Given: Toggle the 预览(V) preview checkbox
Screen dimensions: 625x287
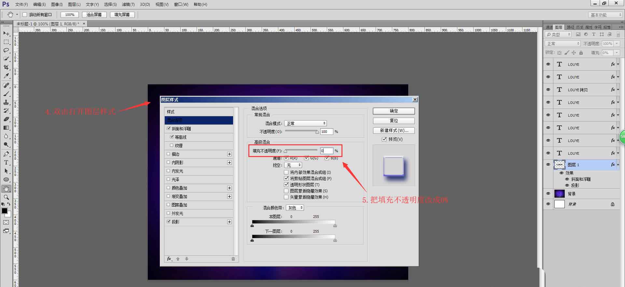Looking at the screenshot, I should (x=384, y=139).
